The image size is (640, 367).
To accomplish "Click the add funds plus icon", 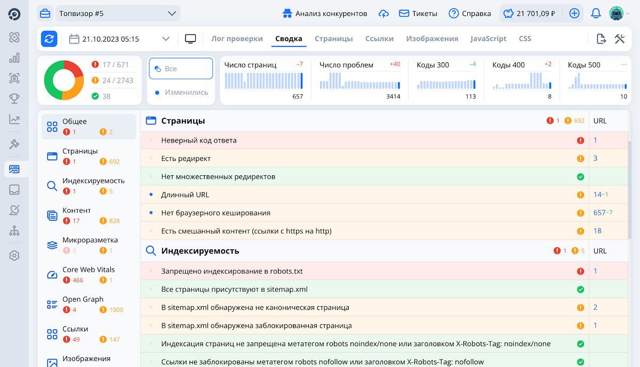I will point(574,13).
